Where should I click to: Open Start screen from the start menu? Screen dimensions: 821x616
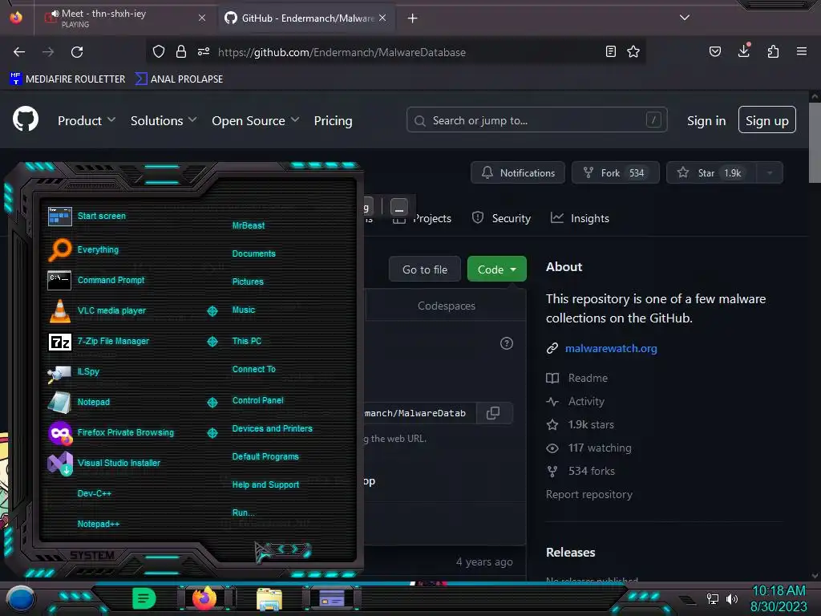click(87, 216)
